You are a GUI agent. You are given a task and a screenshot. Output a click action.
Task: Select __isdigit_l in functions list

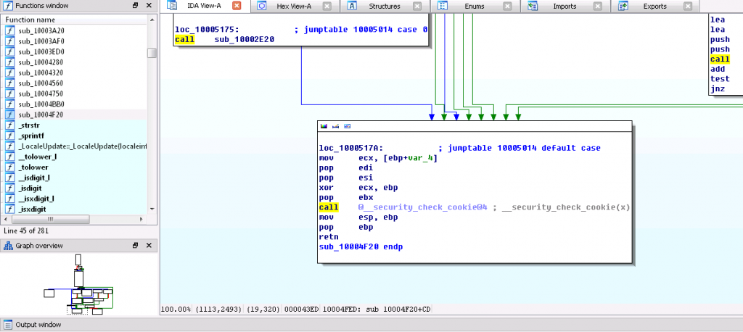(x=75, y=178)
